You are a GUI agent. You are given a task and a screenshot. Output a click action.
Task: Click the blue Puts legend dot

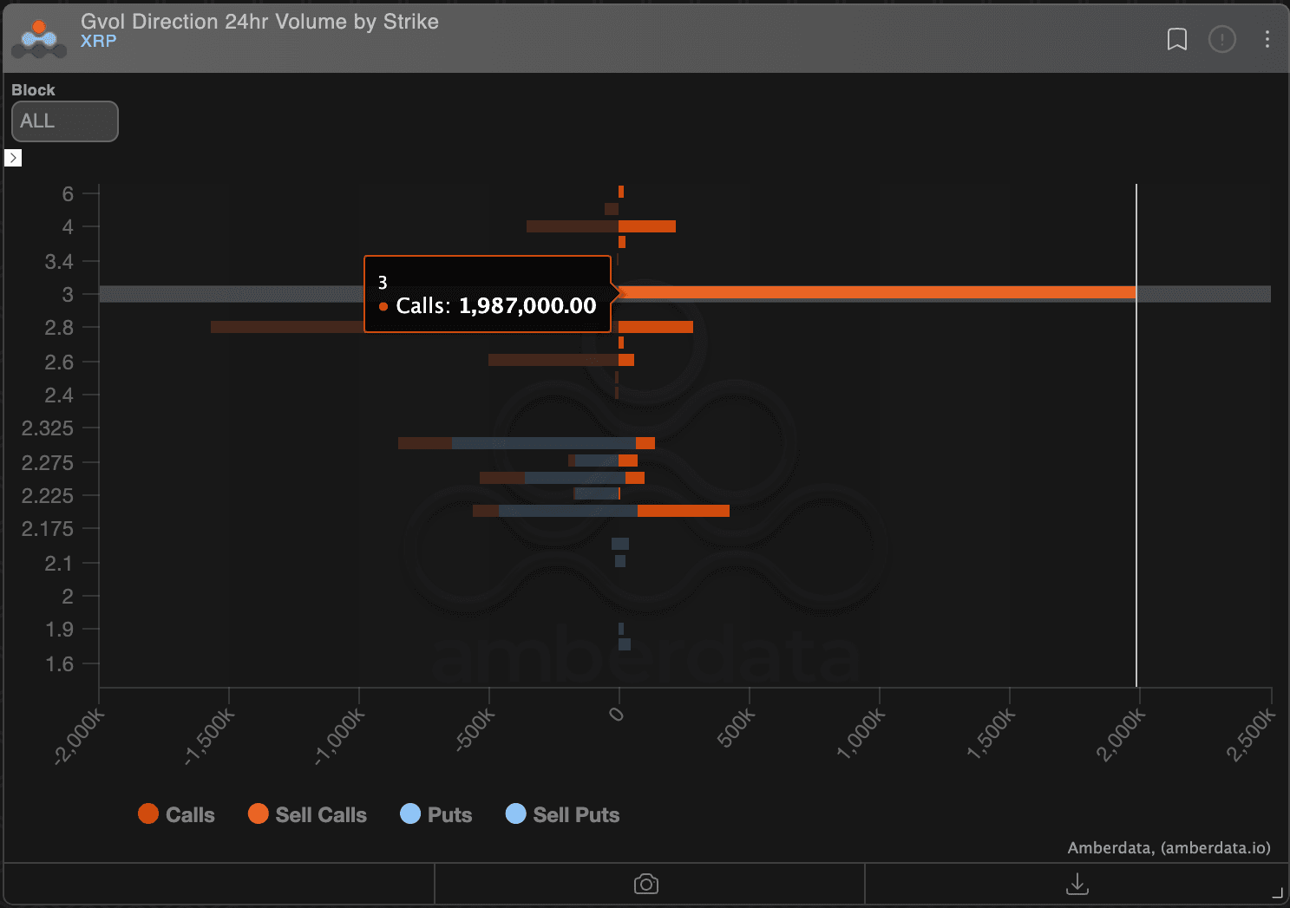click(x=409, y=814)
